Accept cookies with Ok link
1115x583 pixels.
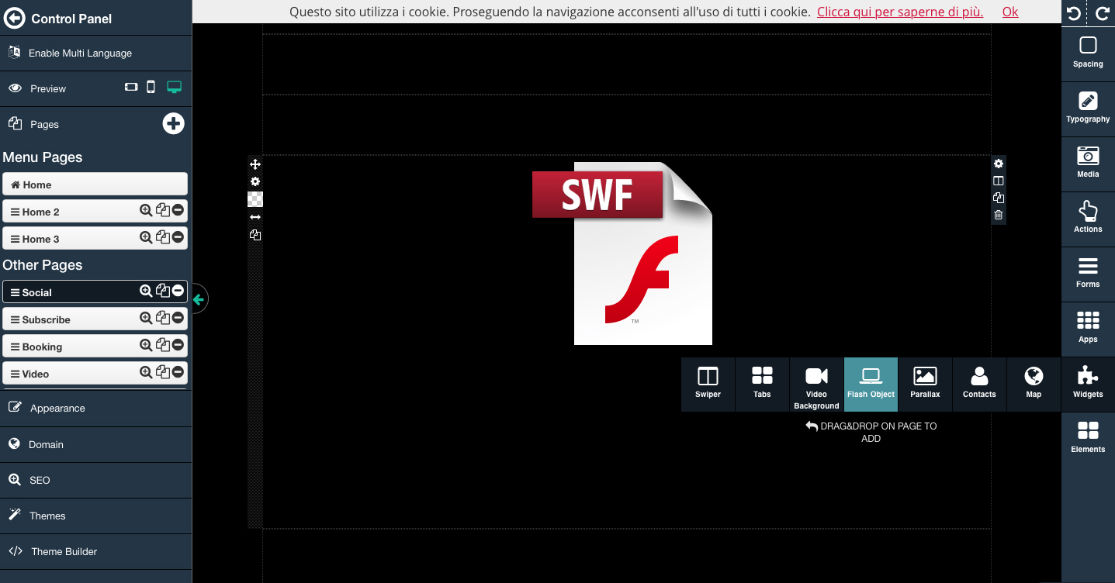click(x=1010, y=12)
